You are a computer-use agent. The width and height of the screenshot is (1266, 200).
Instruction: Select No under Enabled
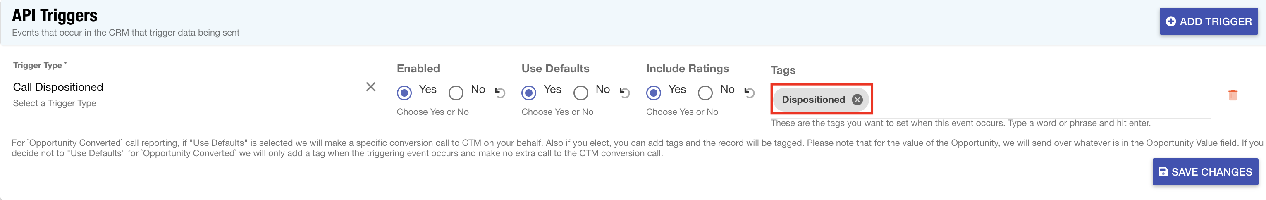(x=456, y=93)
